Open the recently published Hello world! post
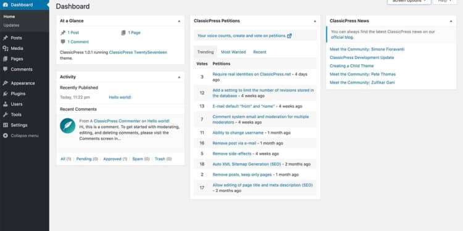463x231 pixels. point(120,97)
